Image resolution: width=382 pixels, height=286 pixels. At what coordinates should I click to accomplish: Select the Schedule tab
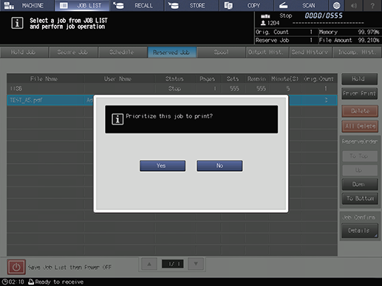pos(122,52)
